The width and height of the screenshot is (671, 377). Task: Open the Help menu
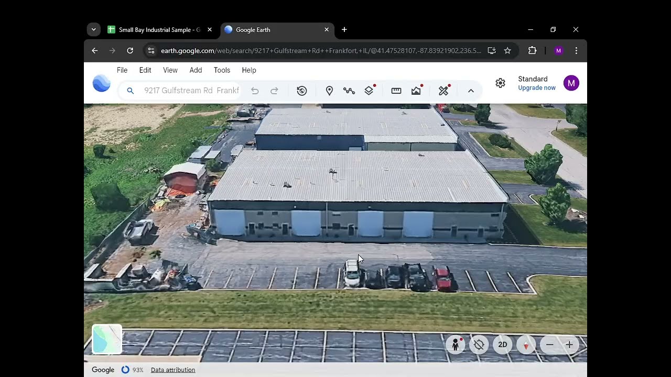tap(249, 70)
